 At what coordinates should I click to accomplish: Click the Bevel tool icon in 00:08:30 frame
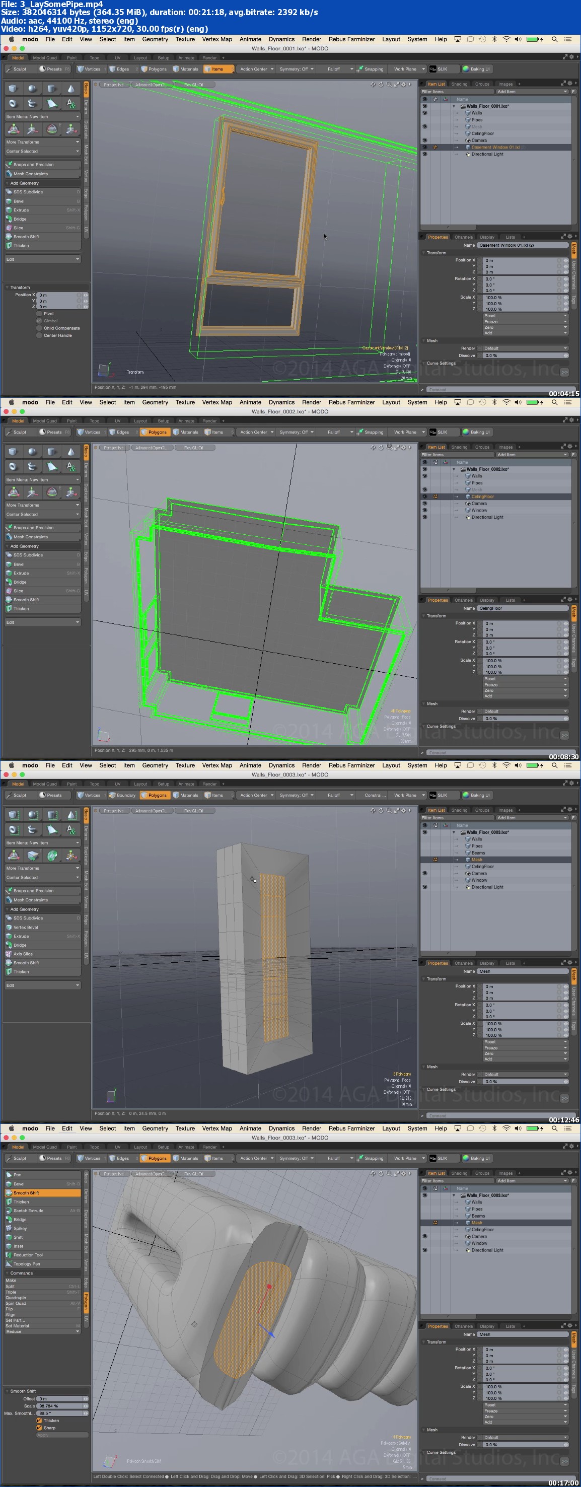(x=9, y=564)
